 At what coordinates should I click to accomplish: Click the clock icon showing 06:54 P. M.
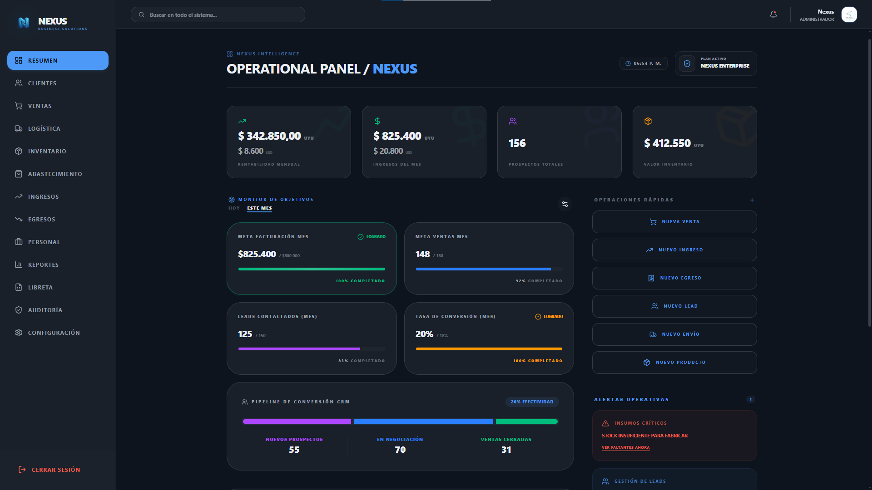pos(628,64)
